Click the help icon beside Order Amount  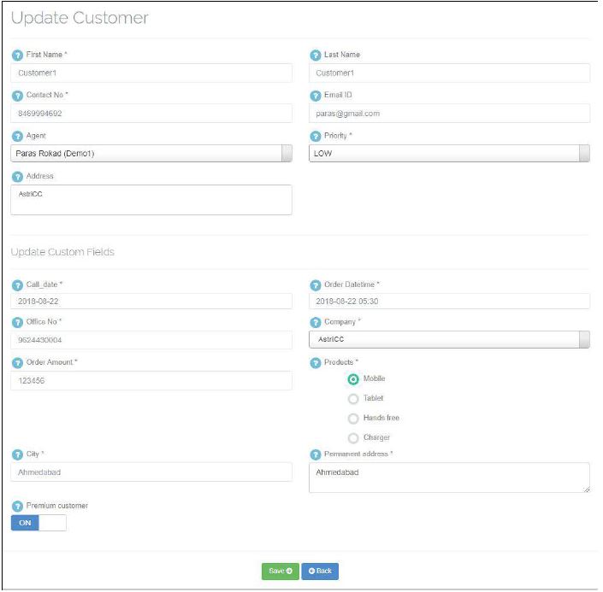pos(17,362)
